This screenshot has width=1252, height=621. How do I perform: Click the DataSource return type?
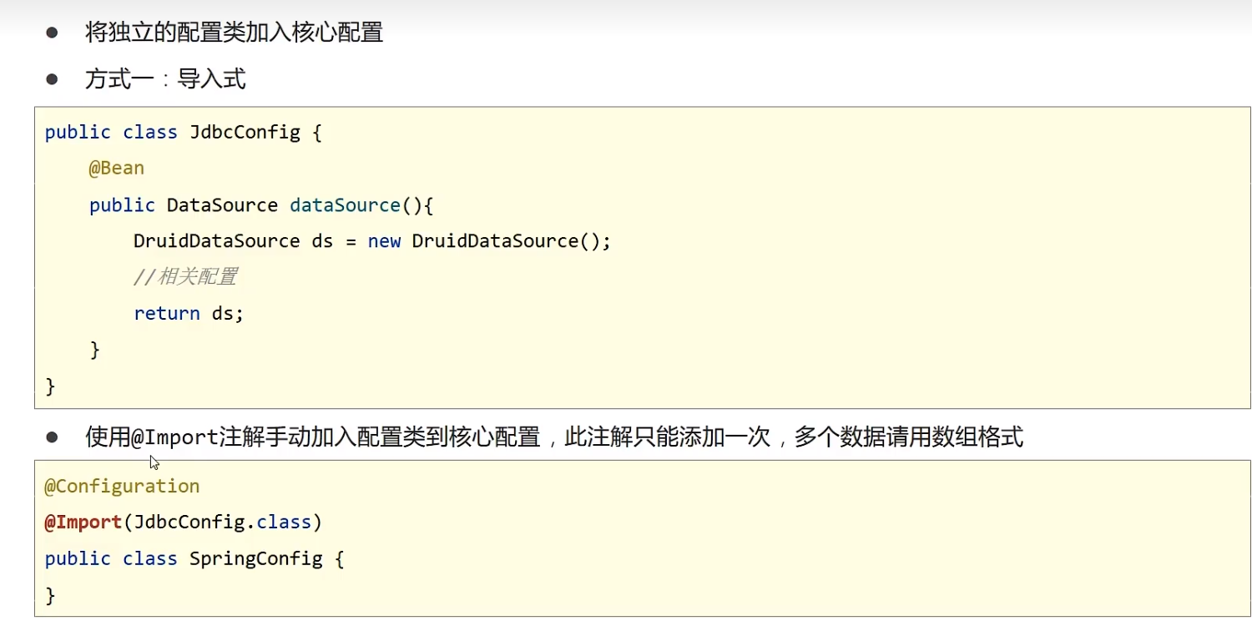222,205
